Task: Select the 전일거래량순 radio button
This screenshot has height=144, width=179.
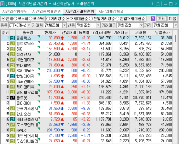Action: coord(91,19)
